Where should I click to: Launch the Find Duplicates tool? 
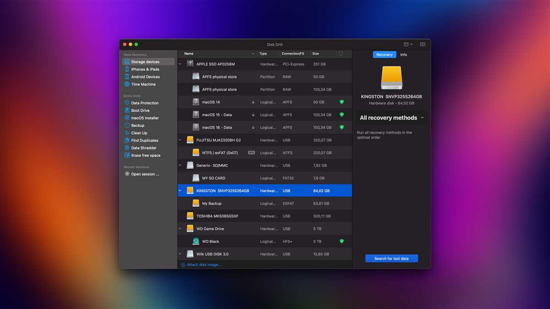click(144, 141)
